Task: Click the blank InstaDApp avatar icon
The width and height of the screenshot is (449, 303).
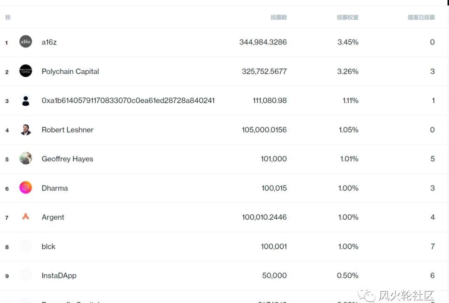Action: click(x=25, y=275)
